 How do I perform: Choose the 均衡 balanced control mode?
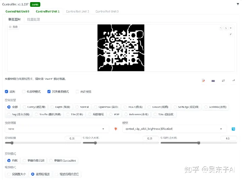[13, 160]
